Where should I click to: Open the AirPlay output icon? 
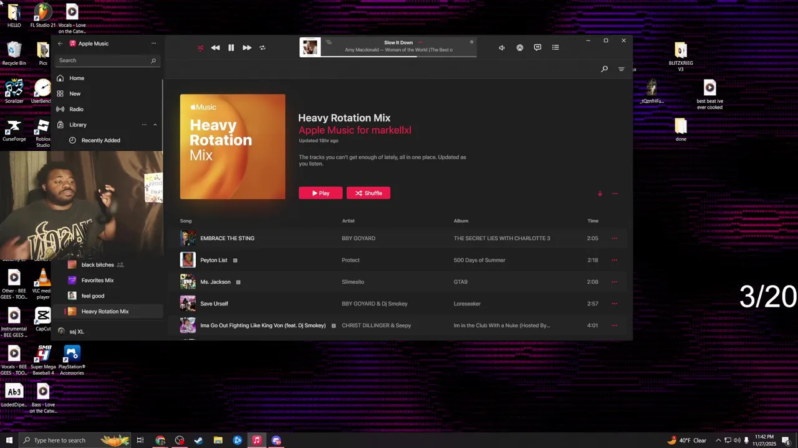(x=520, y=48)
